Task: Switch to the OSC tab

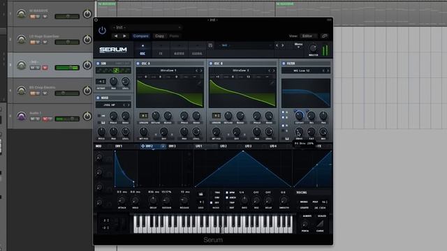Action: [142, 50]
